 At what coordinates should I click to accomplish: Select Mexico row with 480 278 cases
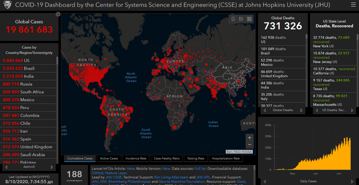[x=28, y=100]
